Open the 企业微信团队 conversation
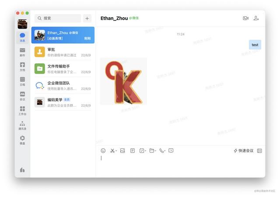The height and width of the screenshot is (197, 280). click(x=63, y=86)
